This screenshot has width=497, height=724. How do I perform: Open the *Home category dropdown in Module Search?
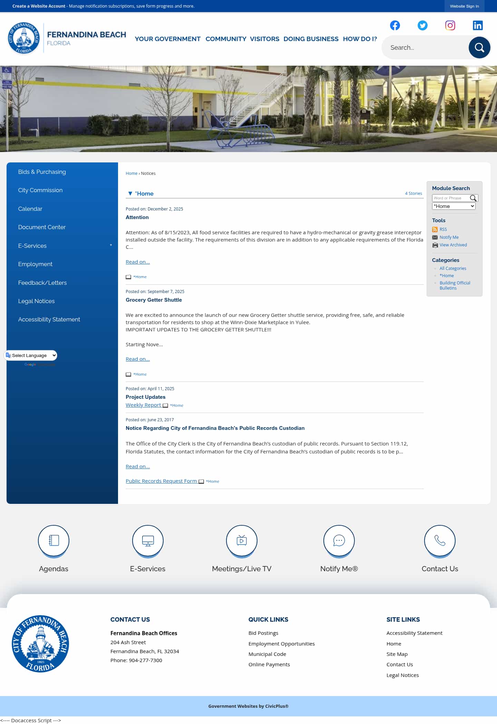454,206
